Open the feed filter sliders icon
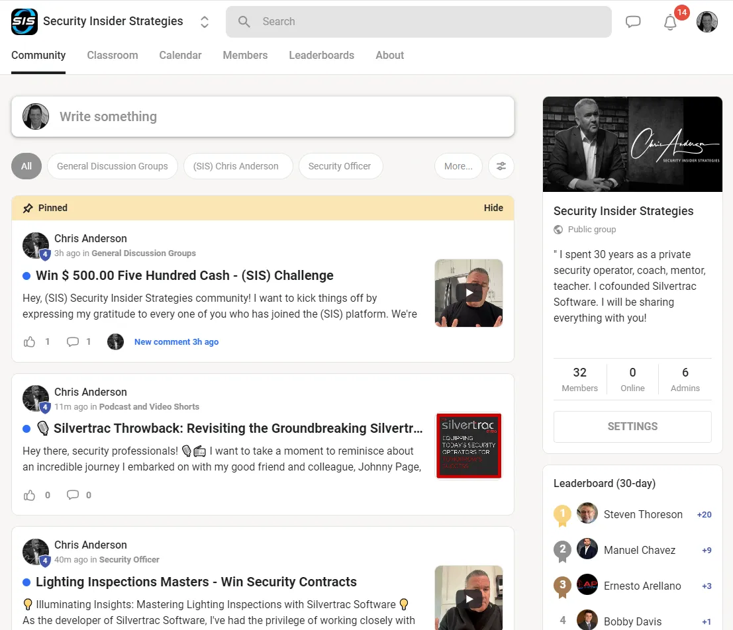The width and height of the screenshot is (733, 630). pyautogui.click(x=501, y=166)
